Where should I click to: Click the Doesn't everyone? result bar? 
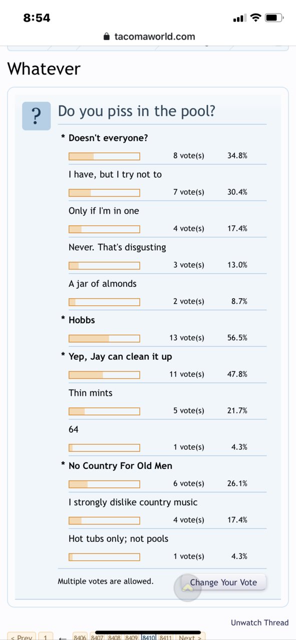click(x=104, y=156)
